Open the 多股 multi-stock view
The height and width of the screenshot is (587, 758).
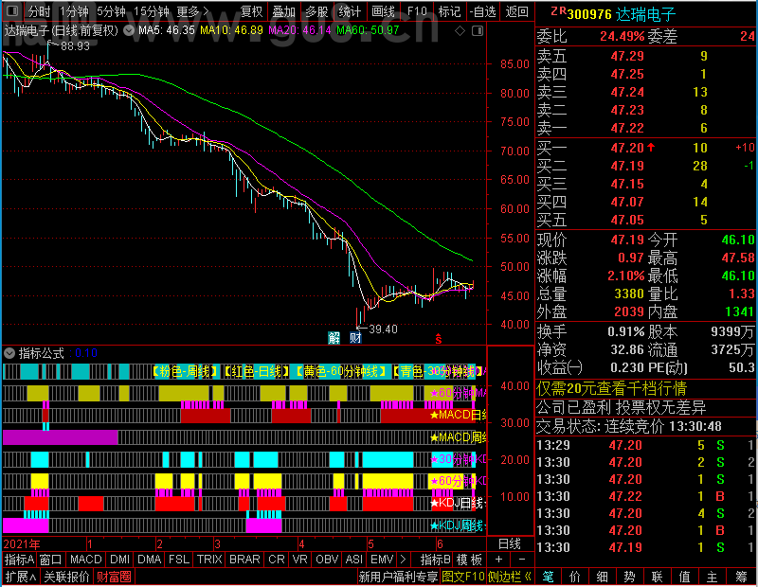point(316,11)
